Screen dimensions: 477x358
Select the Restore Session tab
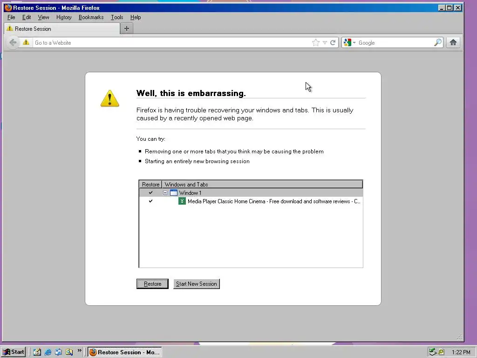(x=62, y=28)
